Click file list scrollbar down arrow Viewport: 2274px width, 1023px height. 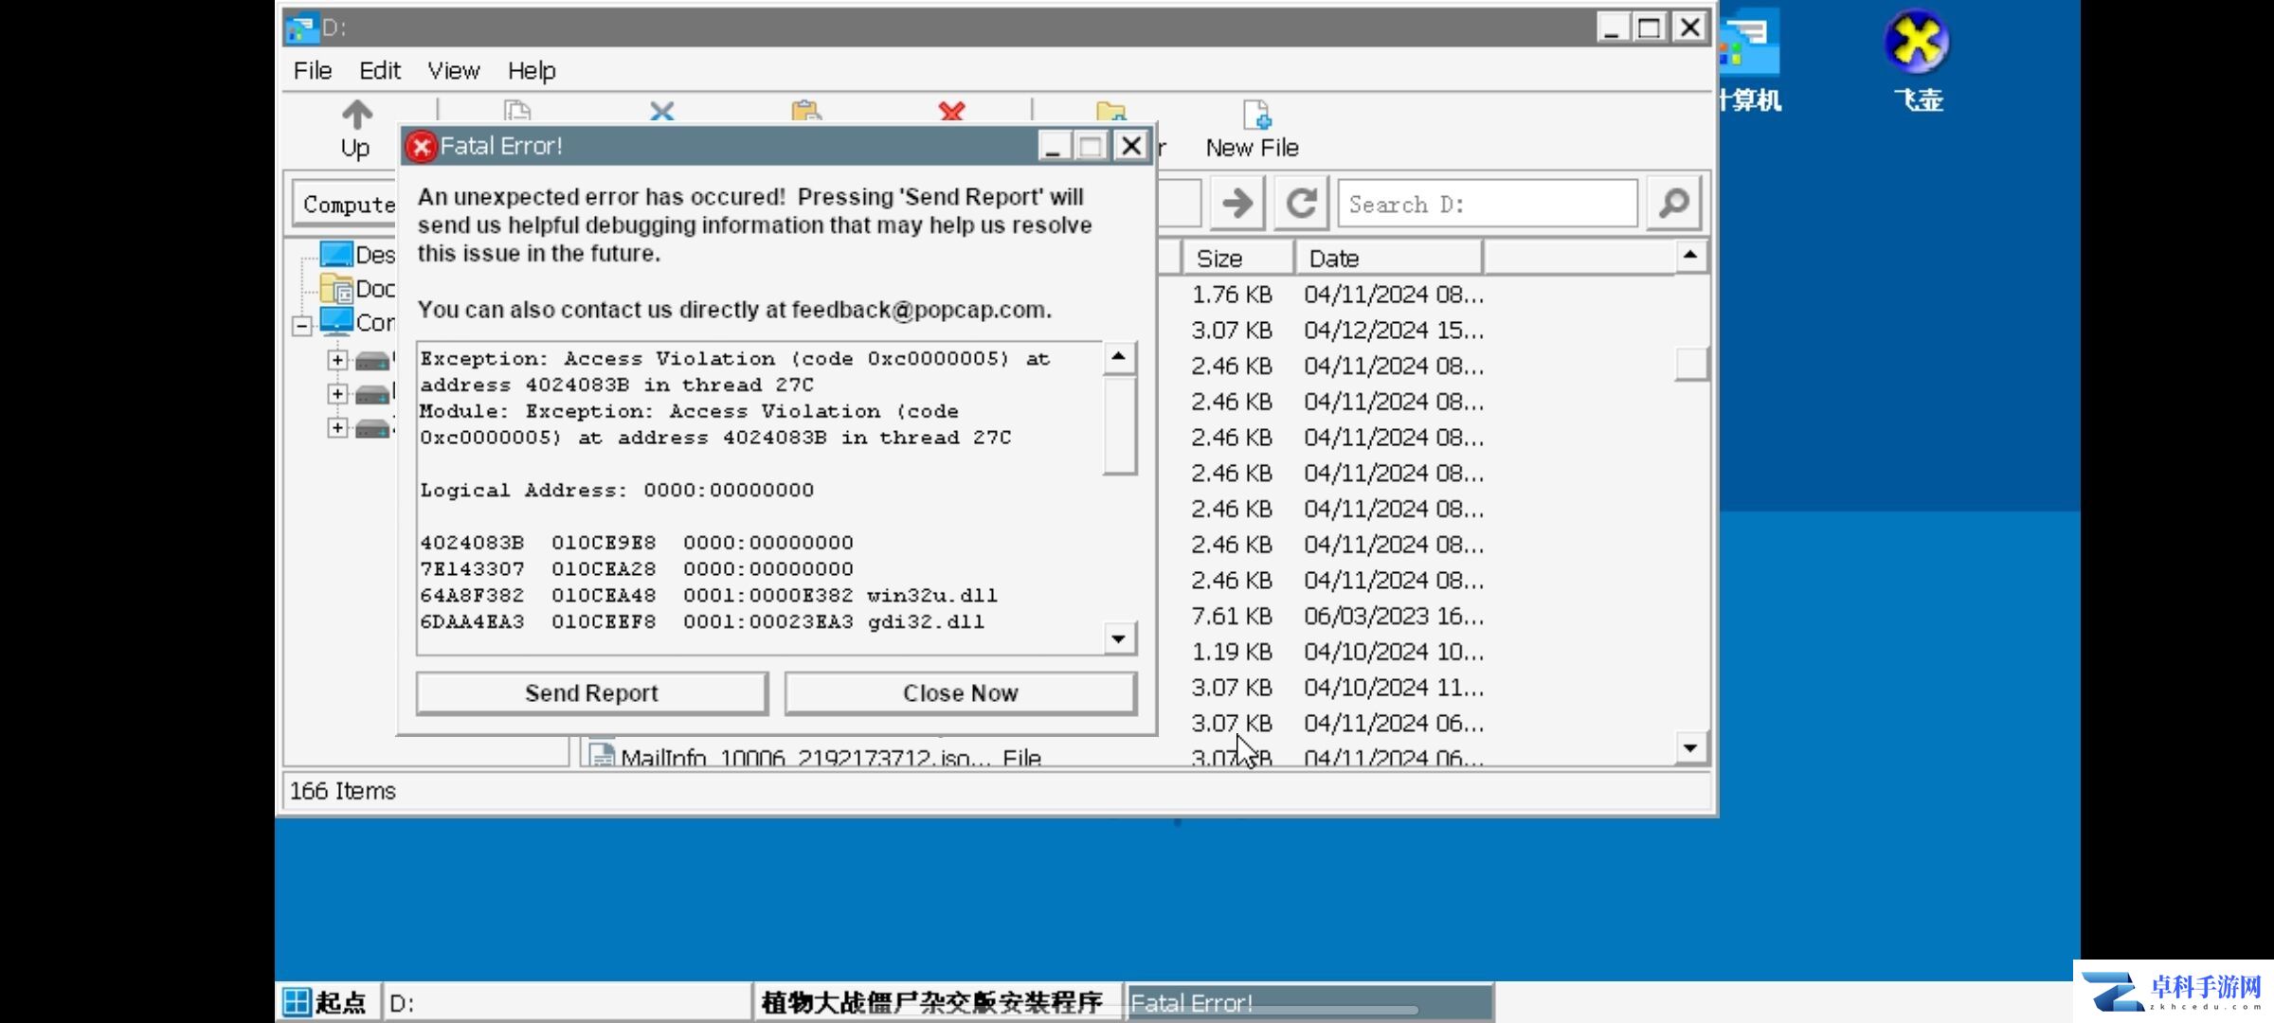[x=1690, y=748]
